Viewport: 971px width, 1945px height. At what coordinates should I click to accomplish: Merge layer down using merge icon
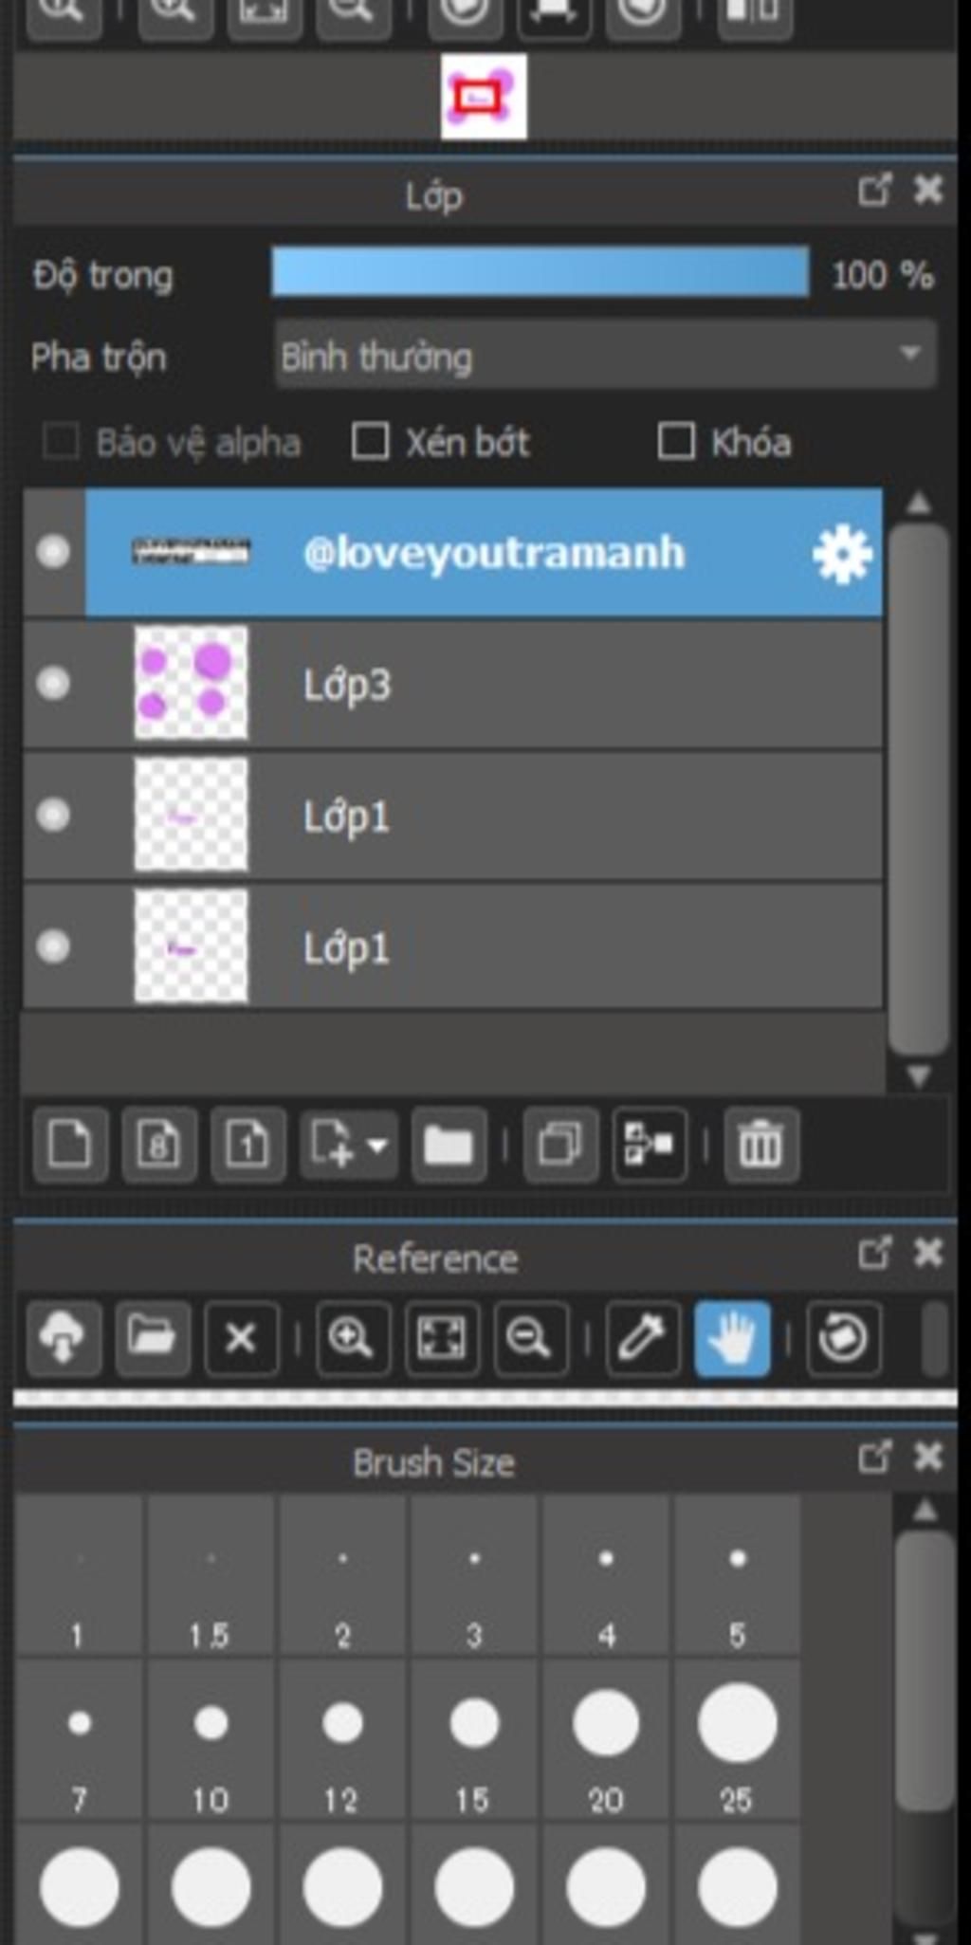650,1145
